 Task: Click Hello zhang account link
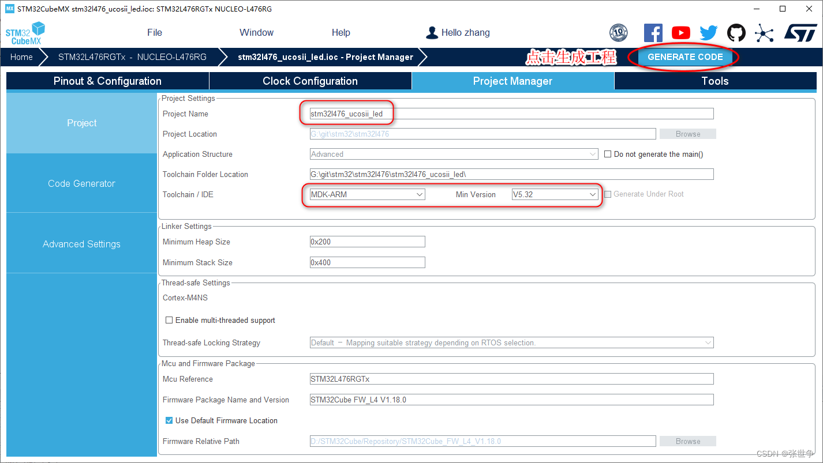(465, 32)
